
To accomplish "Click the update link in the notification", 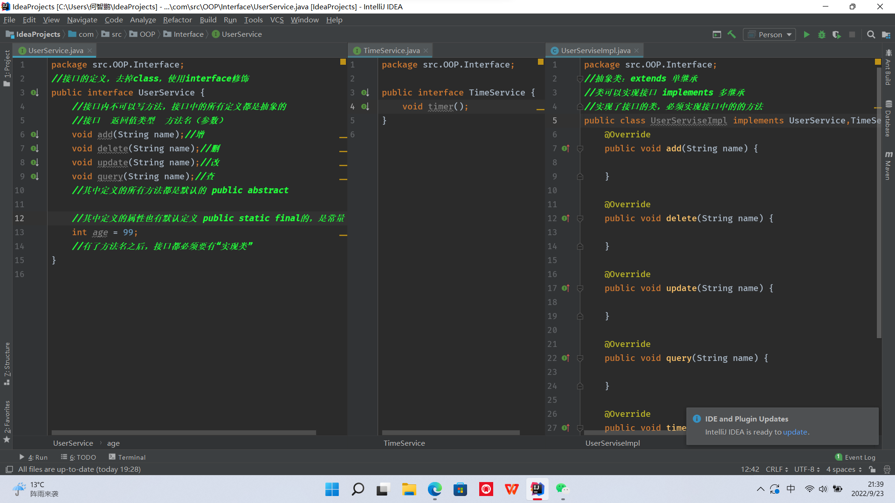I will [795, 432].
